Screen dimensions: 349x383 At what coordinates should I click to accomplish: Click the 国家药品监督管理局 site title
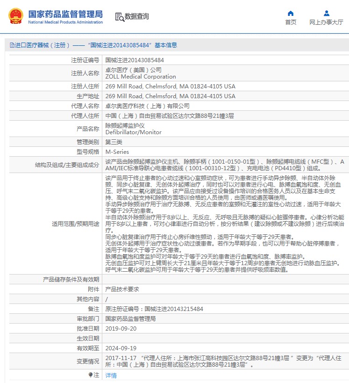(x=65, y=14)
